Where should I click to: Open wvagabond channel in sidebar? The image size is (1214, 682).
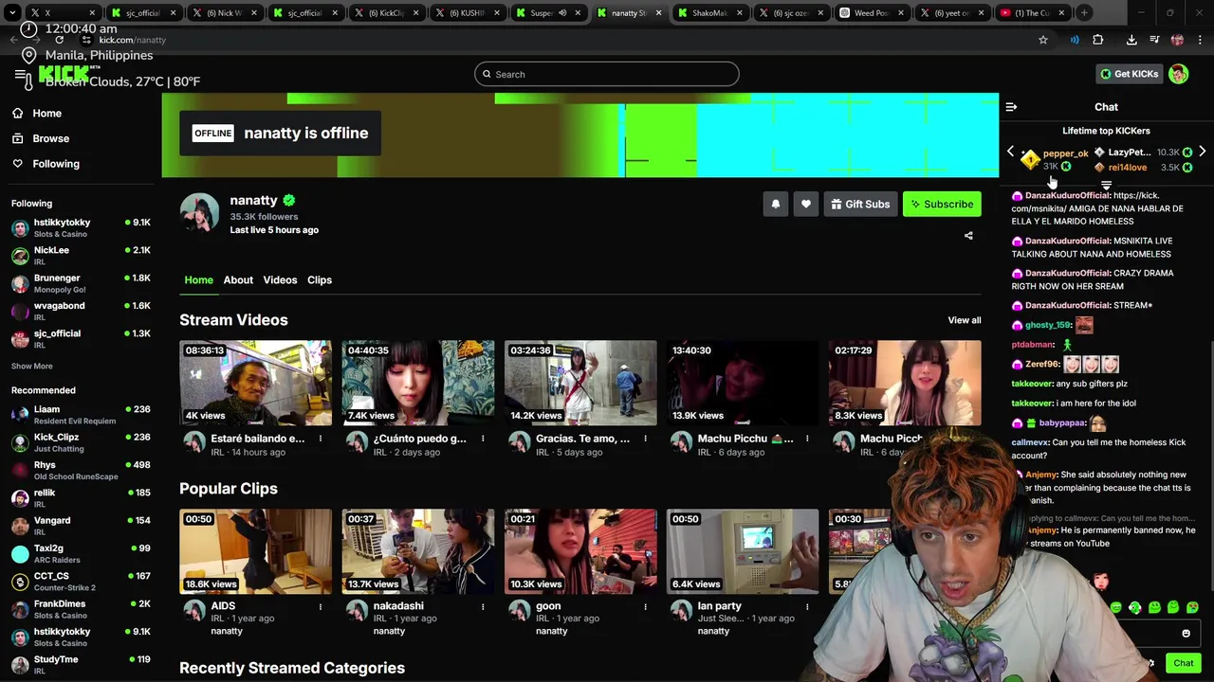tap(81, 311)
